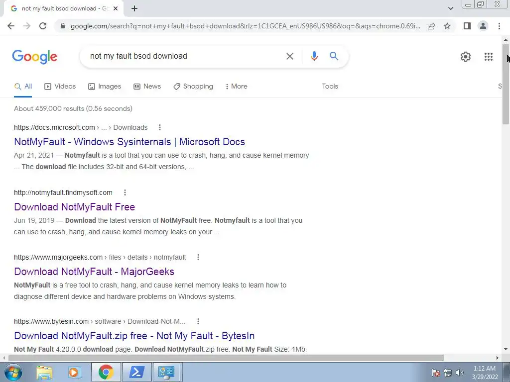Viewport: 510px width, 382px height.
Task: Open options menu for bytesin.com result
Action: 198,321
